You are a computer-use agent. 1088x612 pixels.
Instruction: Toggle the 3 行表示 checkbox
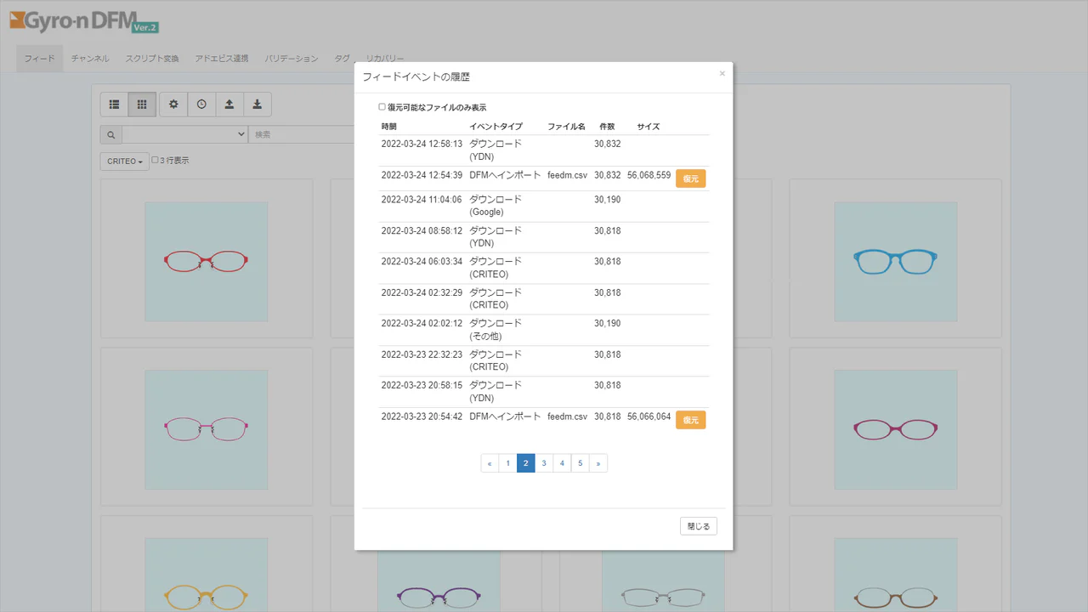click(x=155, y=160)
